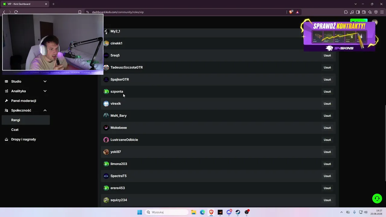Screen dimensions: 386x217
Task: Click the taskbar Wyszukaj search box
Action: 167,212
